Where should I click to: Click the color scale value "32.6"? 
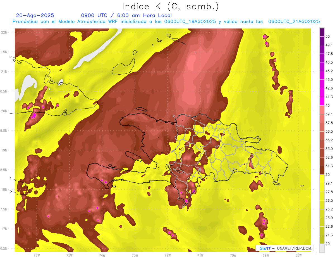[329, 157]
